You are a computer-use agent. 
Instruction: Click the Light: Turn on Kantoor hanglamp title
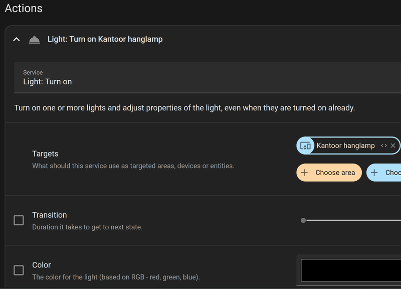(105, 39)
